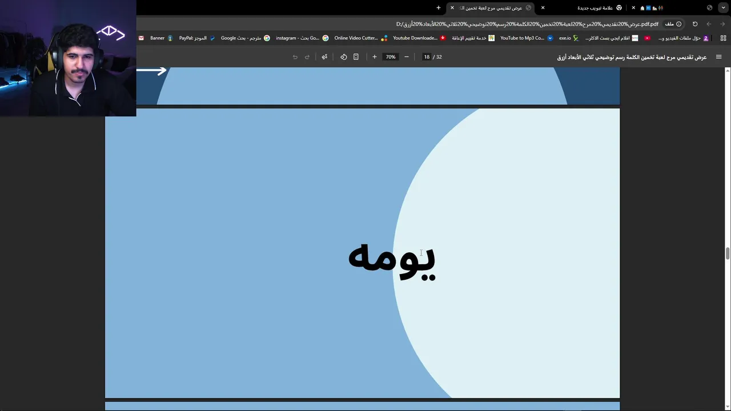Open the instagram - بحث bookmark
731x411 pixels.
point(302,38)
